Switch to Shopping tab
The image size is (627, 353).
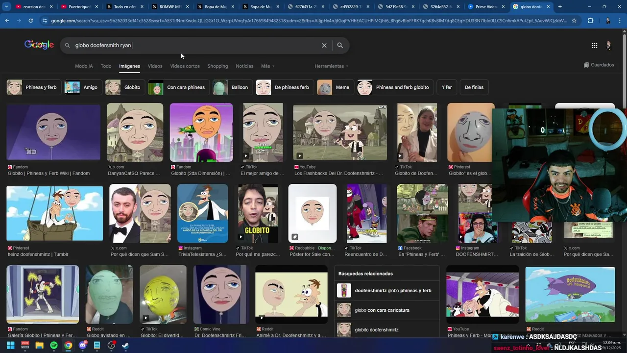[217, 66]
